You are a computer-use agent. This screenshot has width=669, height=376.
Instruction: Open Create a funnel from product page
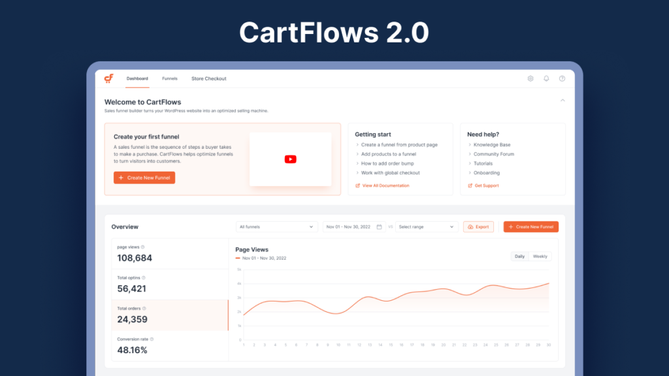pos(399,144)
